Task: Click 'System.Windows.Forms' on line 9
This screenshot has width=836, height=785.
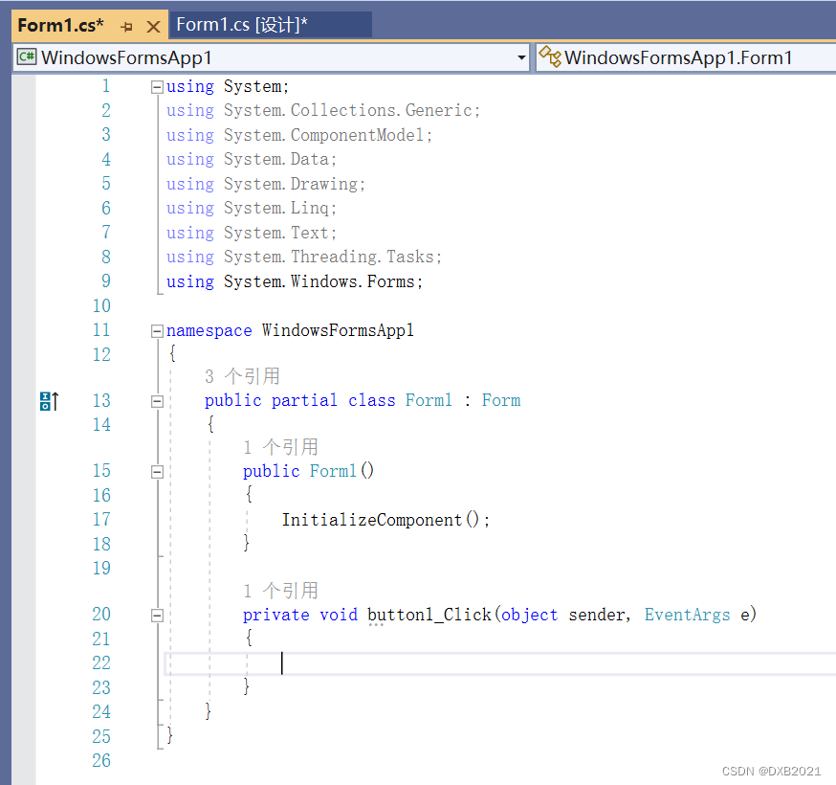Action: [319, 281]
